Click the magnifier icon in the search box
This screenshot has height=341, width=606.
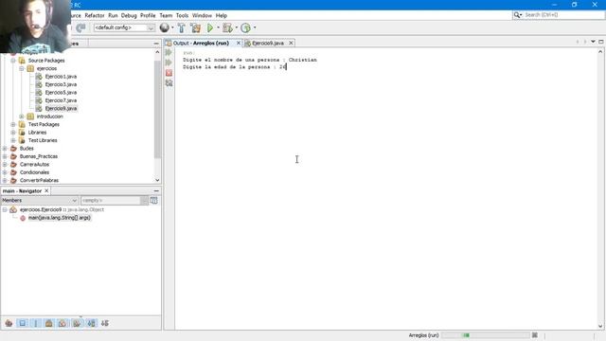pyautogui.click(x=517, y=15)
